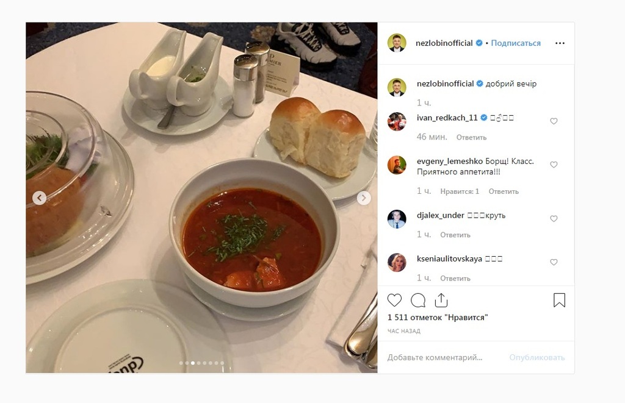This screenshot has width=625, height=403.
Task: Like ivan_redkach_11's comment
Action: click(x=554, y=121)
